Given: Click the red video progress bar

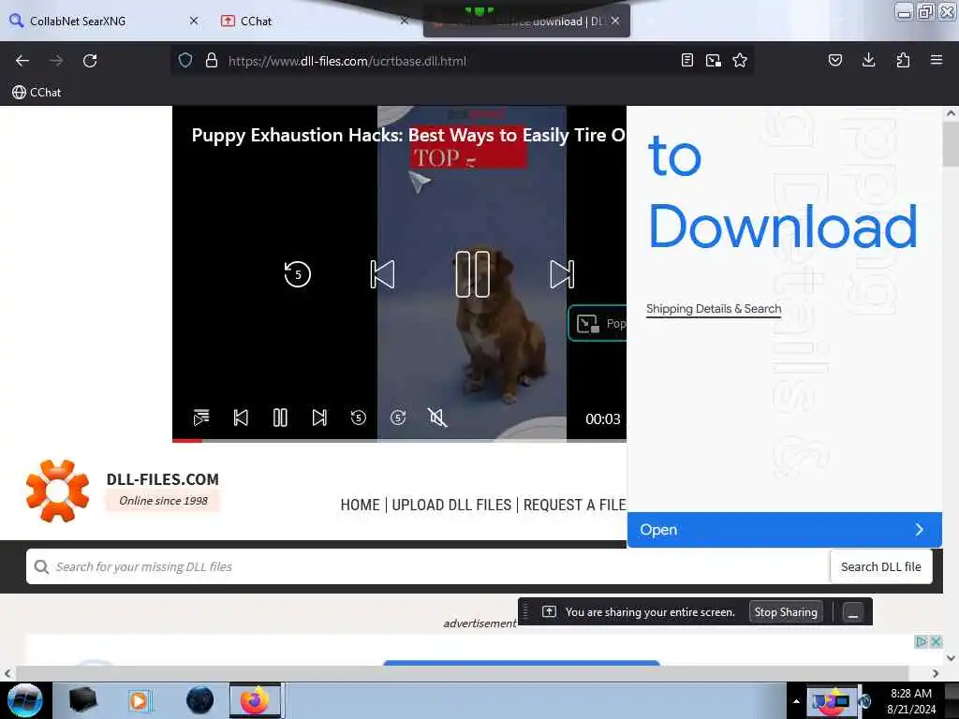Looking at the screenshot, I should click(187, 440).
